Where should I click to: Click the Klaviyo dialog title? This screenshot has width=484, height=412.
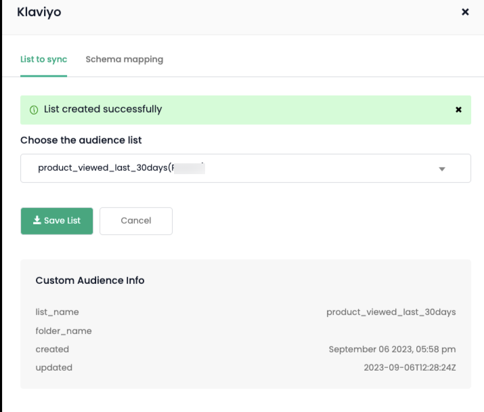(x=39, y=12)
